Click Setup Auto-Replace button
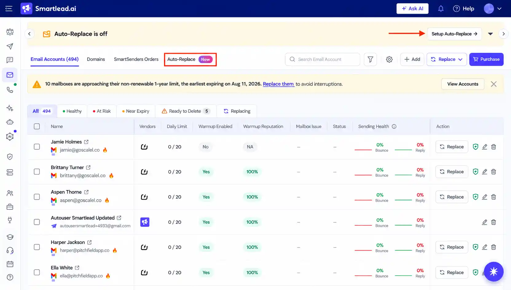The width and height of the screenshot is (511, 290). [454, 34]
